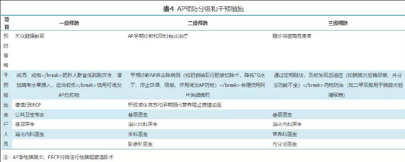Click the 项目 header cell
Viewport: 405px width, 162px height.
(7, 23)
